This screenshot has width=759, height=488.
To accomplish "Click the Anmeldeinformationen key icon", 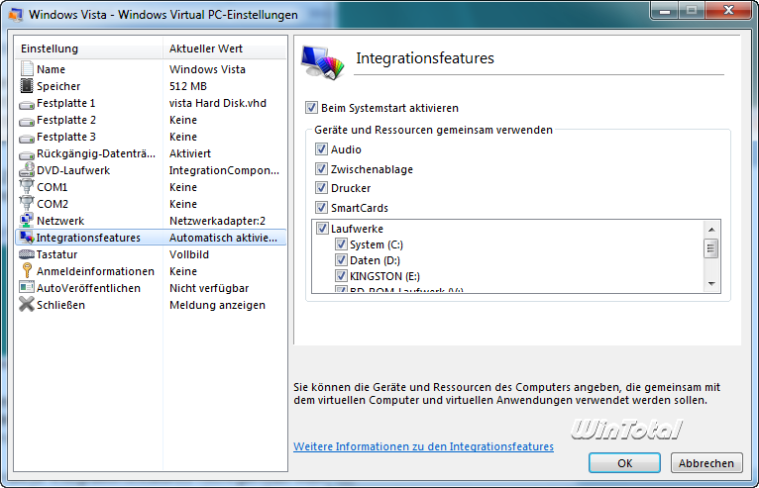I will [27, 270].
